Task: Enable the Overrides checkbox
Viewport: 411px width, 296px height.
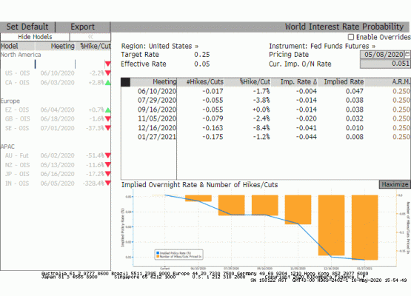Action: click(351, 37)
